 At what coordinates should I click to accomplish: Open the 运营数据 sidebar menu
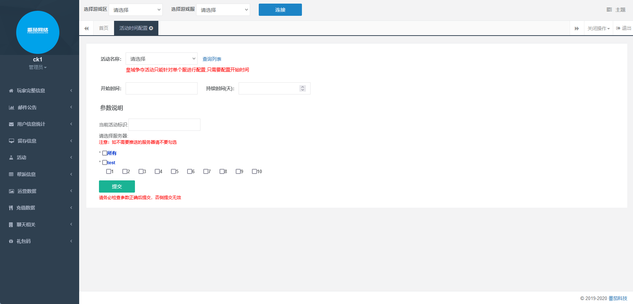(40, 191)
